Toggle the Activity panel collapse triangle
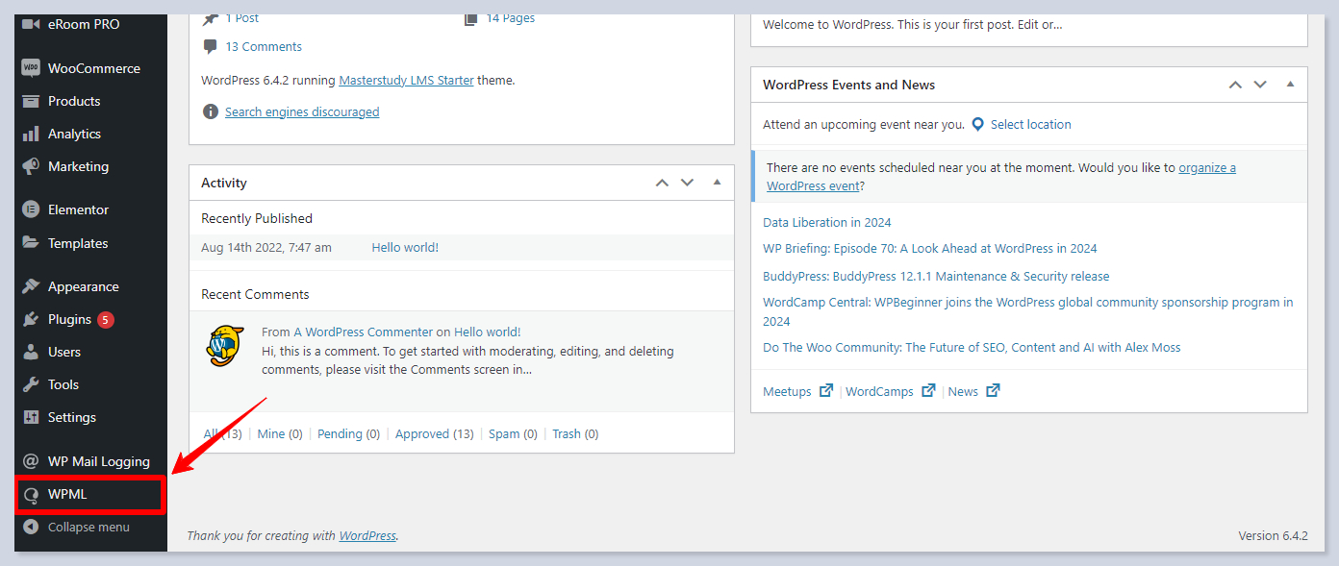Viewport: 1339px width, 566px height. 717,183
